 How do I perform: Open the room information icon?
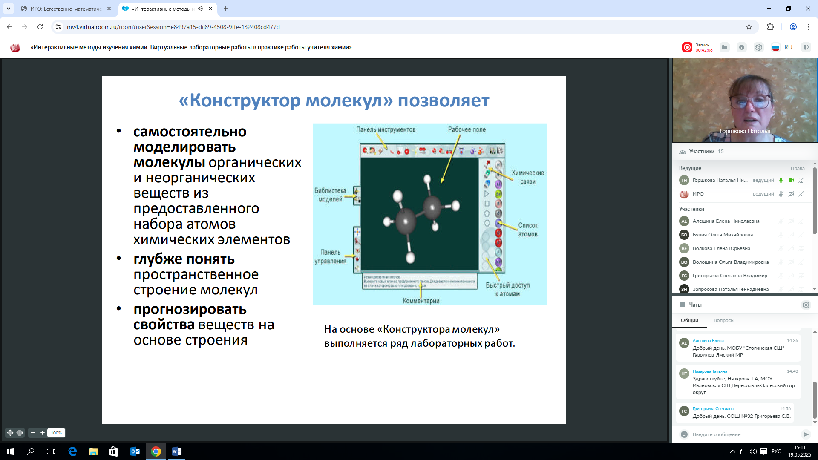[742, 47]
